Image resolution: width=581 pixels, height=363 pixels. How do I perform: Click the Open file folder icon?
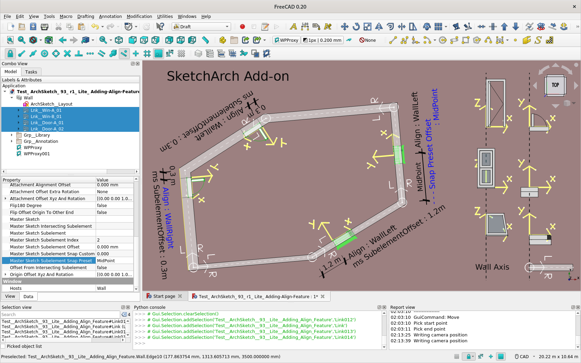coord(22,27)
